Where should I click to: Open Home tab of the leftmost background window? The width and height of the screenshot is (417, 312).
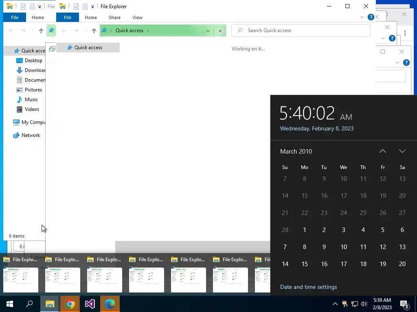[38, 17]
